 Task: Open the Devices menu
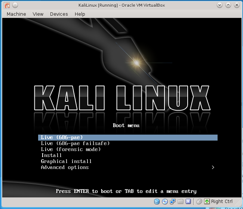click(x=59, y=14)
